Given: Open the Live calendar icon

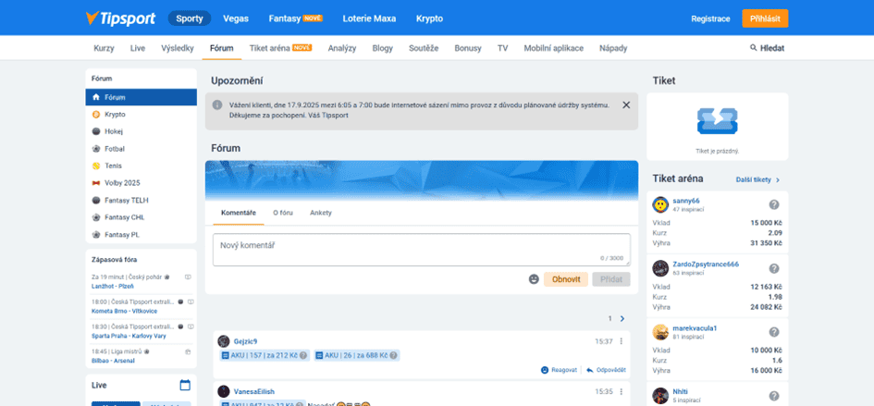Looking at the screenshot, I should tap(185, 385).
